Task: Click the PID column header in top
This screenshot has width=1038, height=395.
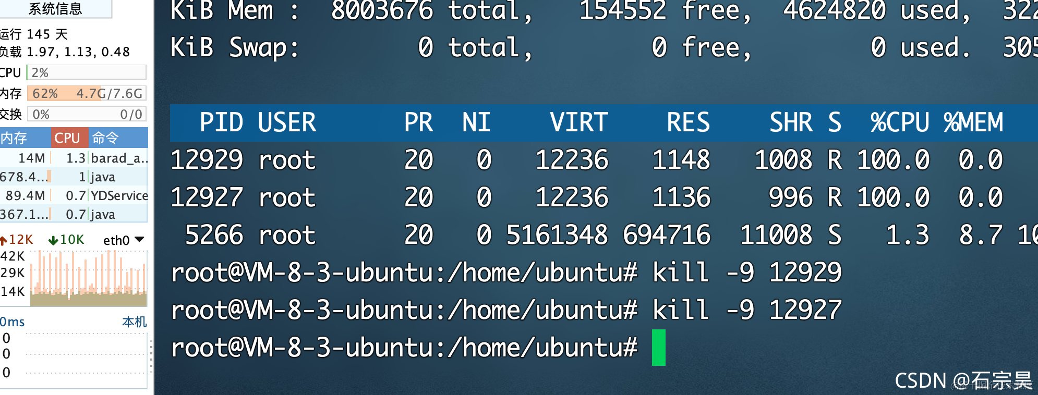Action: click(x=221, y=122)
